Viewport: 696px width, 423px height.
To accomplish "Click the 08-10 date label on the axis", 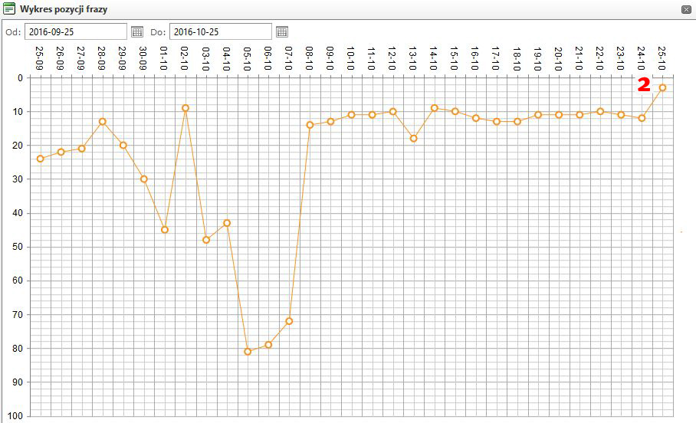I will 309,58.
